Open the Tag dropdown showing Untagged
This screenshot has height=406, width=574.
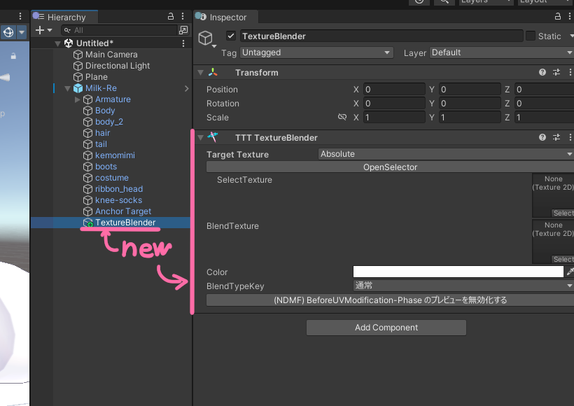(x=316, y=52)
